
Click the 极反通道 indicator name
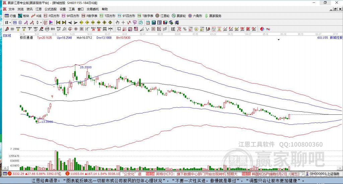26,37
